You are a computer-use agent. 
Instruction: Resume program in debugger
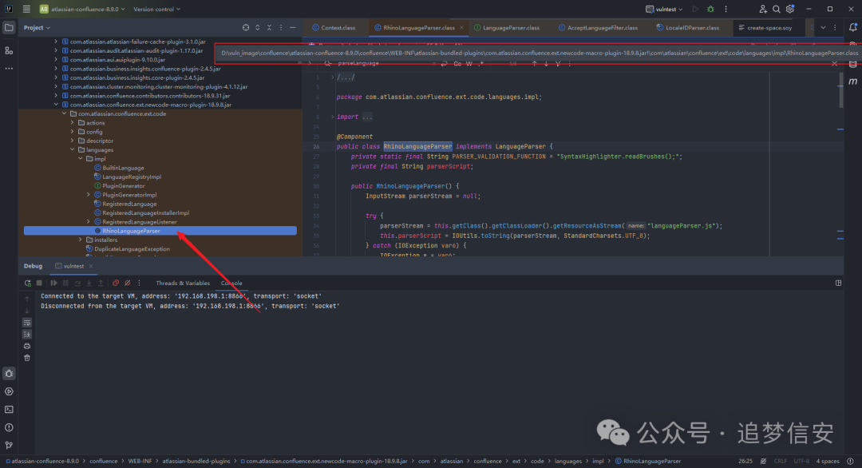click(x=54, y=284)
